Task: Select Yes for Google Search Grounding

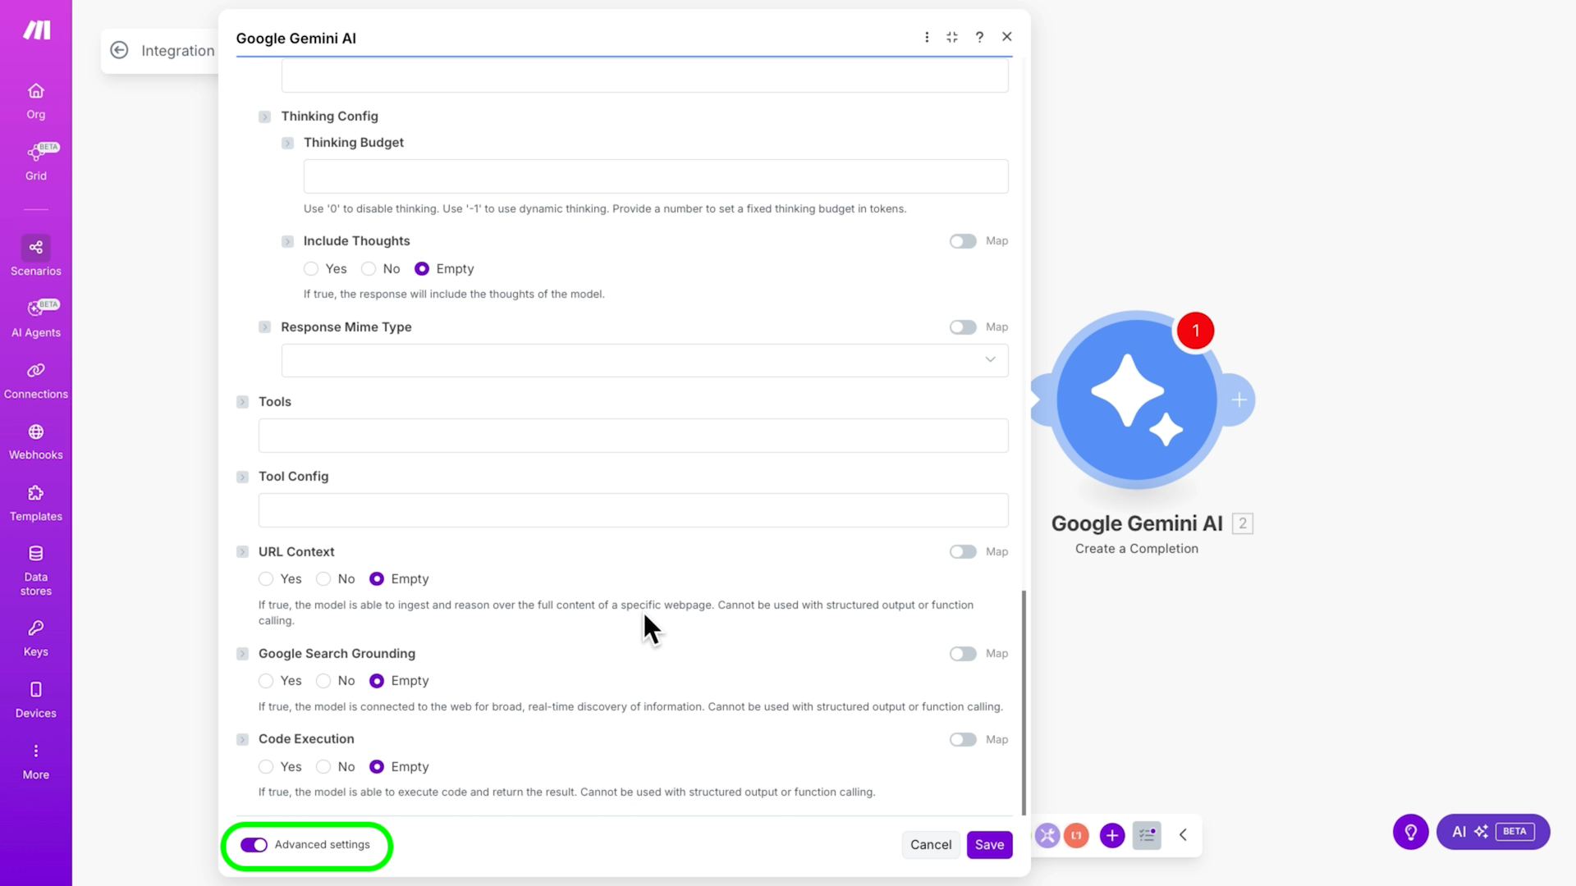Action: pos(266,681)
